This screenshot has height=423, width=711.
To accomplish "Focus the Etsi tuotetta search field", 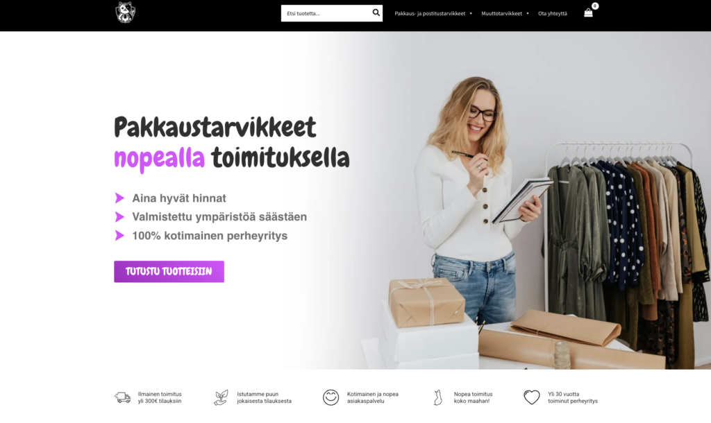I will pos(326,13).
